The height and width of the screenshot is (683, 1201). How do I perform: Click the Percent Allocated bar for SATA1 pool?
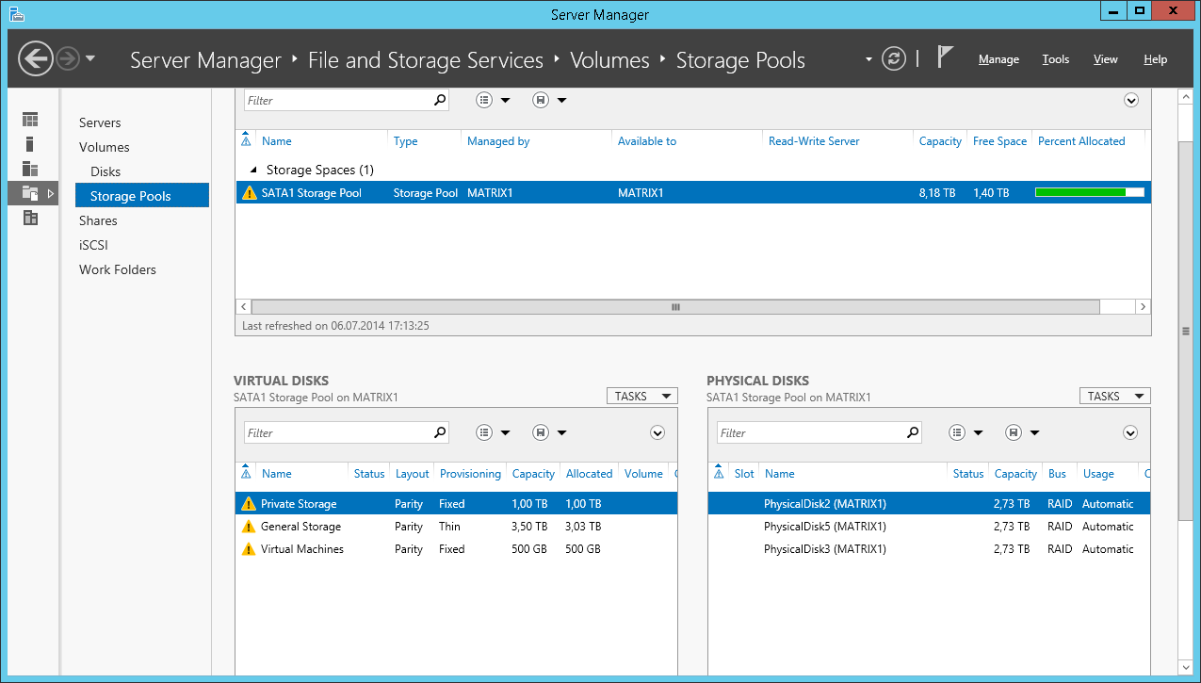coord(1089,192)
